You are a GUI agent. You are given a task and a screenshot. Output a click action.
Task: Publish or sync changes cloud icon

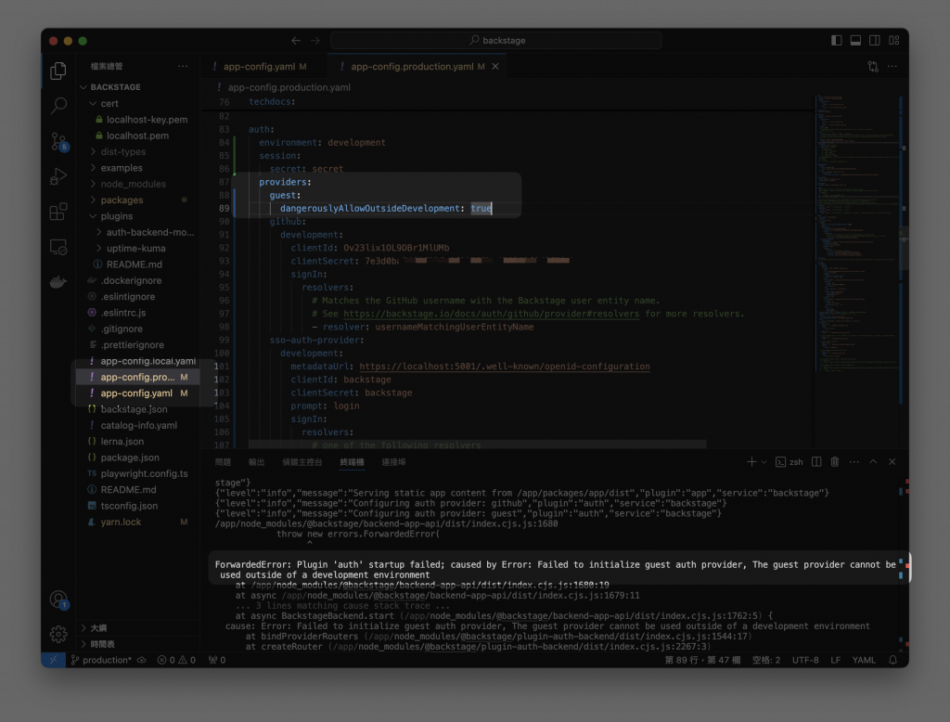142,660
